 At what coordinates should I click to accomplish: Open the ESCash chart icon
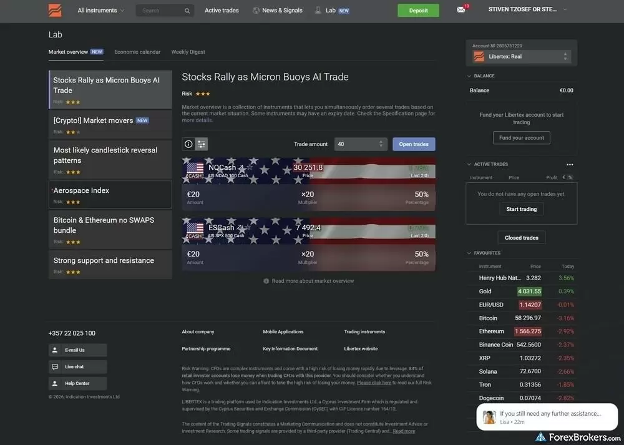pos(239,227)
